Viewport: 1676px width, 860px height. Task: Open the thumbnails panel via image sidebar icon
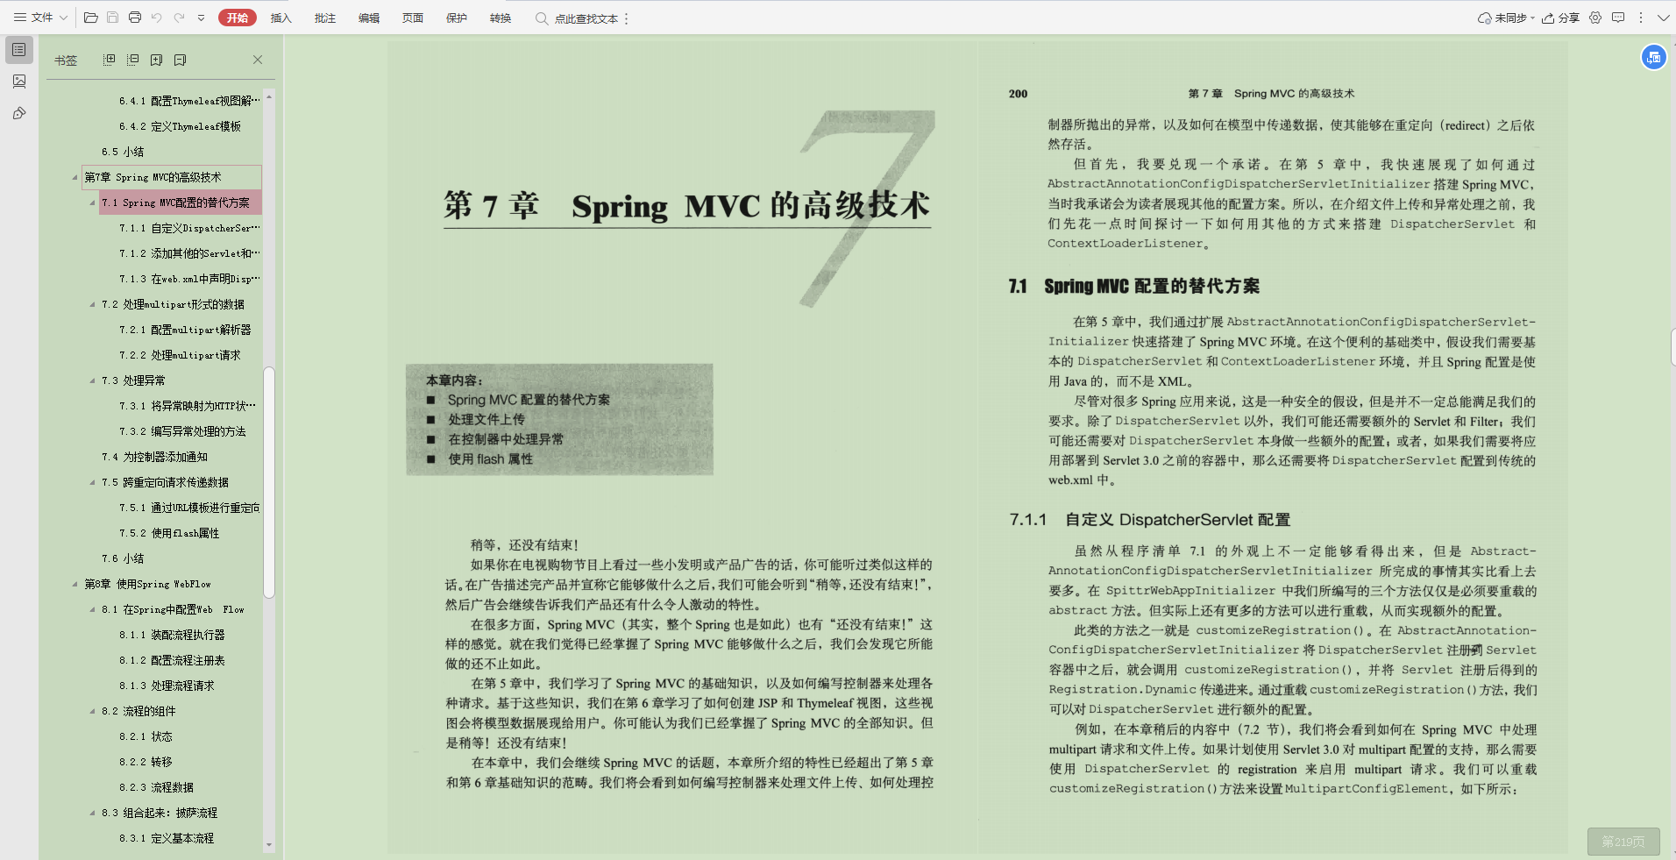[19, 82]
